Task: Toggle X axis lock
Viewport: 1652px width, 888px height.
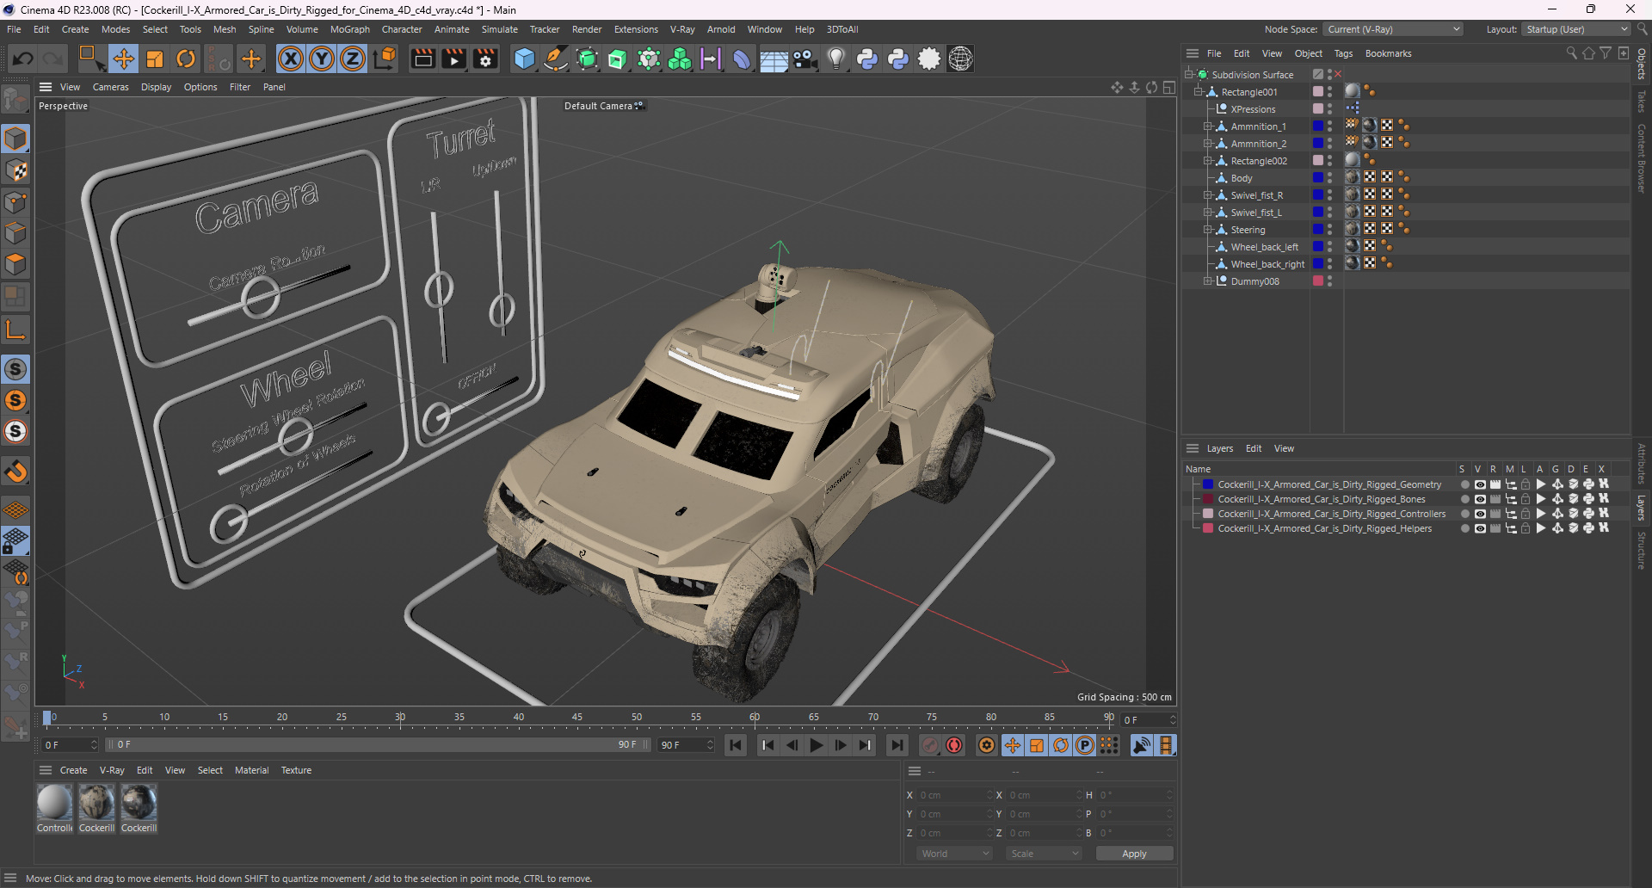Action: click(x=291, y=59)
